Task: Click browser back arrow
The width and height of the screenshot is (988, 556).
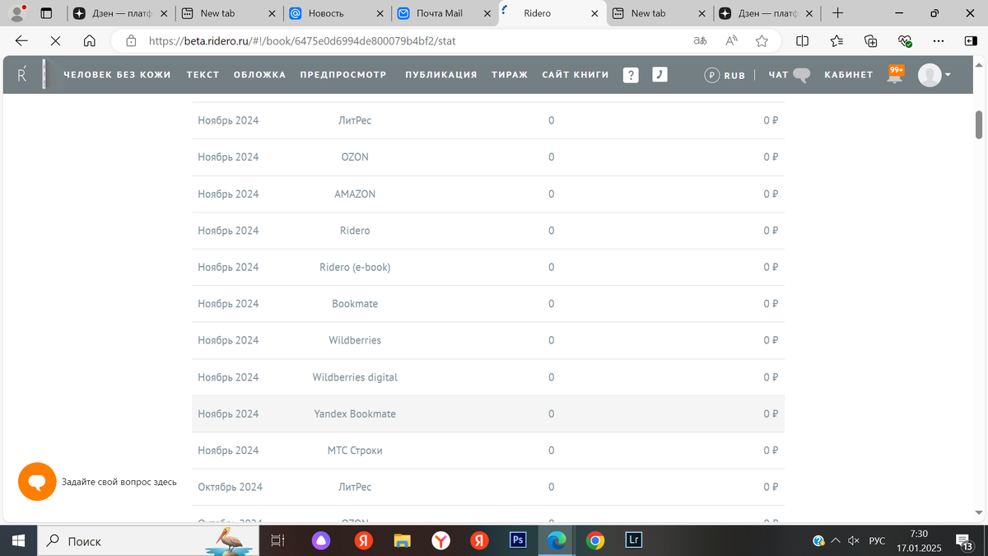Action: (x=22, y=40)
